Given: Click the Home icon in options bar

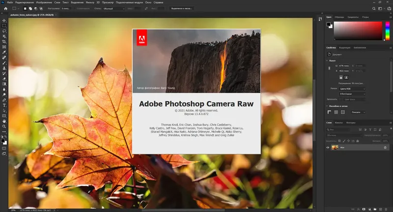Looking at the screenshot, I should coord(5,8).
